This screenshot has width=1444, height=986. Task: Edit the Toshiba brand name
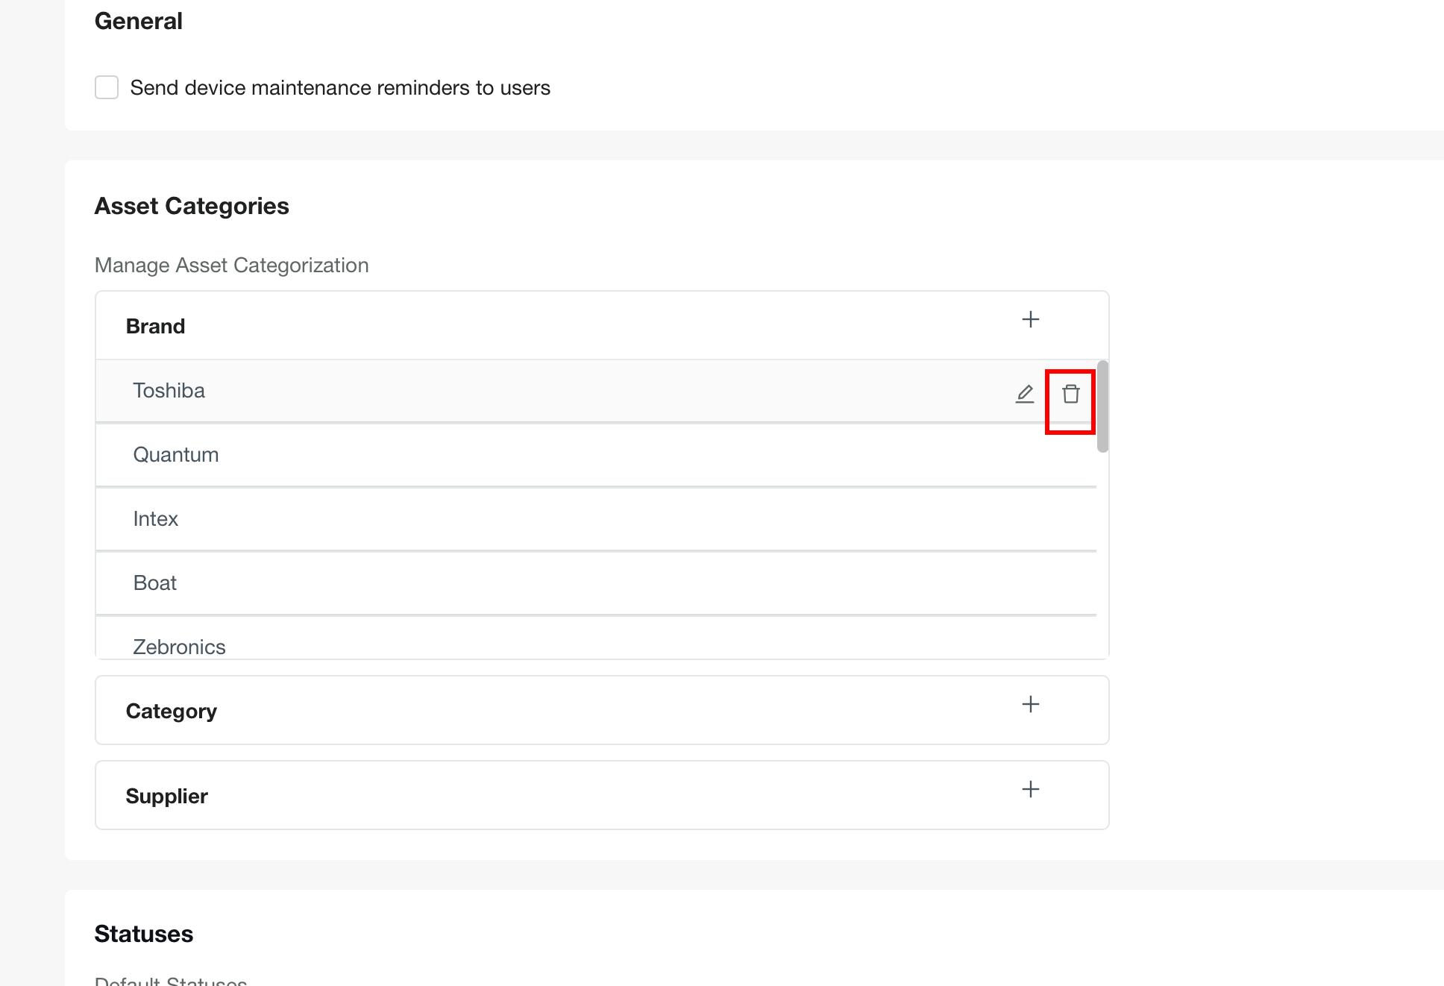[x=1025, y=394]
